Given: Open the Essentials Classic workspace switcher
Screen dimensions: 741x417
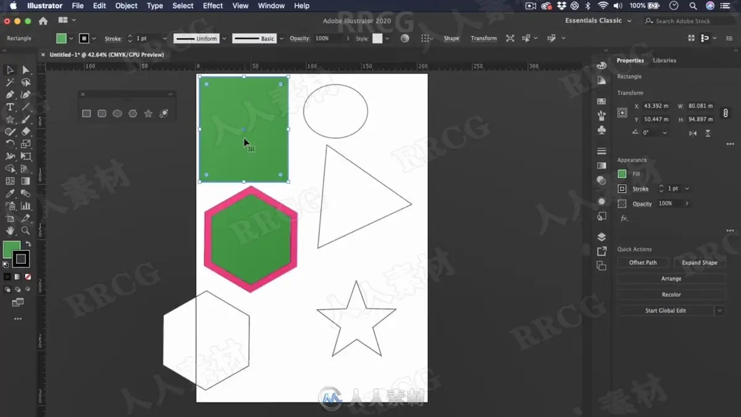Looking at the screenshot, I should point(598,21).
